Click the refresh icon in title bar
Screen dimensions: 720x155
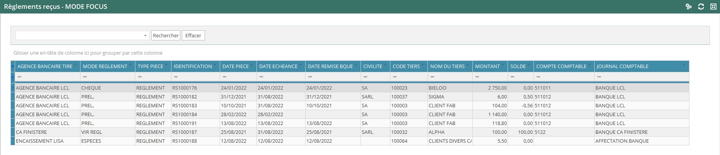click(x=701, y=7)
